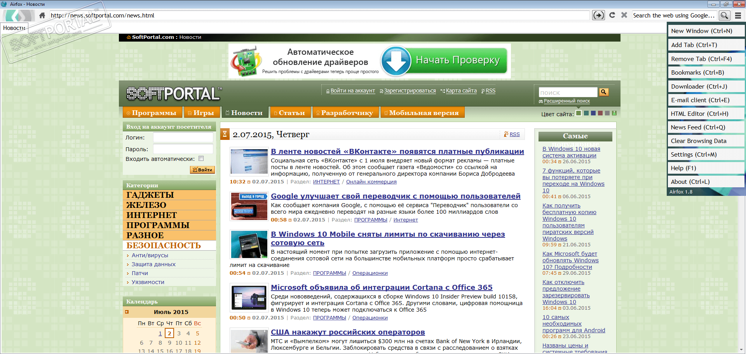The image size is (746, 354).
Task: Open About from the Airfox menu
Action: pos(706,181)
